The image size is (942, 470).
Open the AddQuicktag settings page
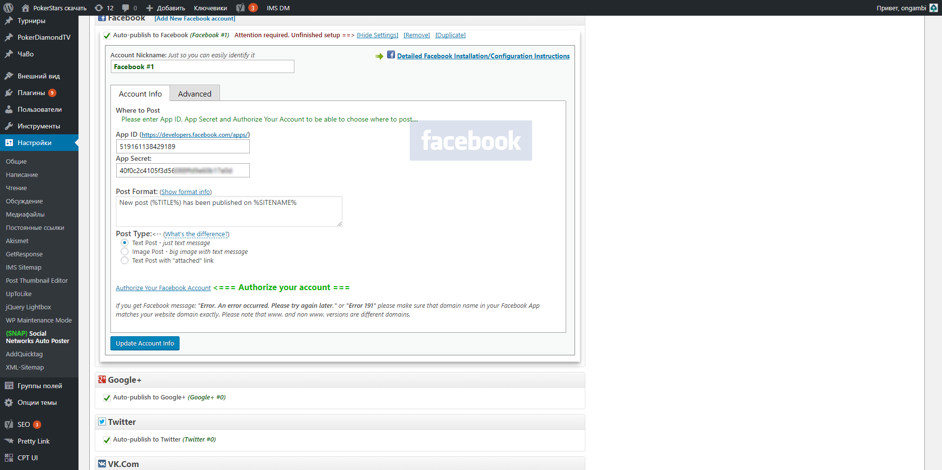pyautogui.click(x=24, y=354)
